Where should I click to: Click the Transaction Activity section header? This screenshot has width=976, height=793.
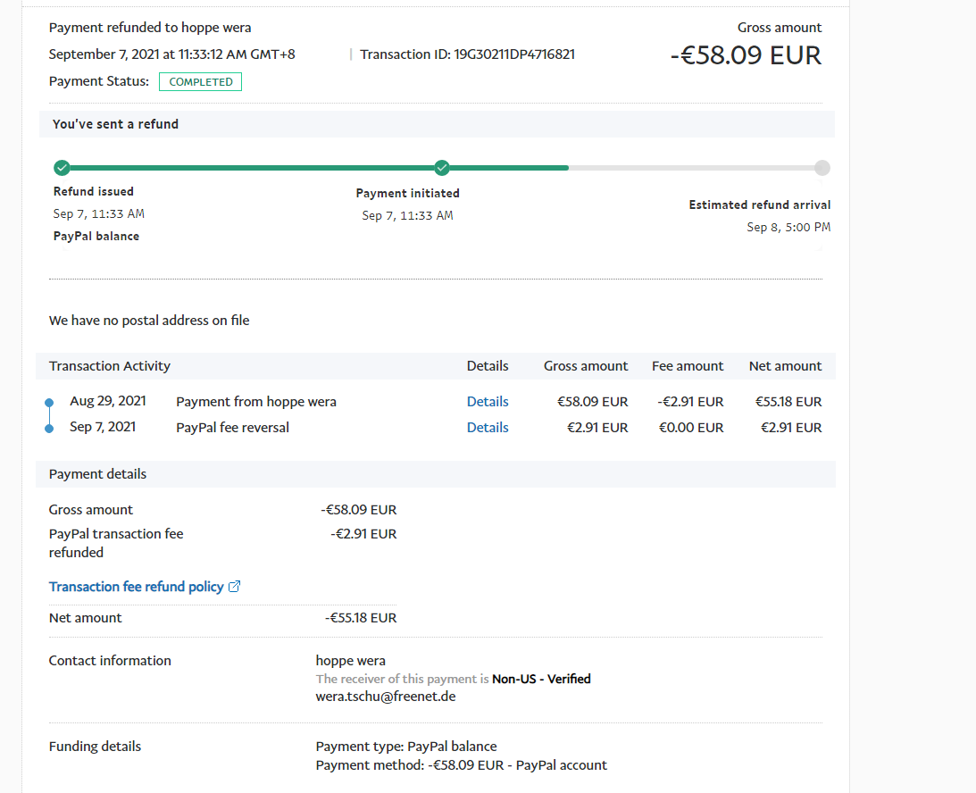click(x=110, y=366)
